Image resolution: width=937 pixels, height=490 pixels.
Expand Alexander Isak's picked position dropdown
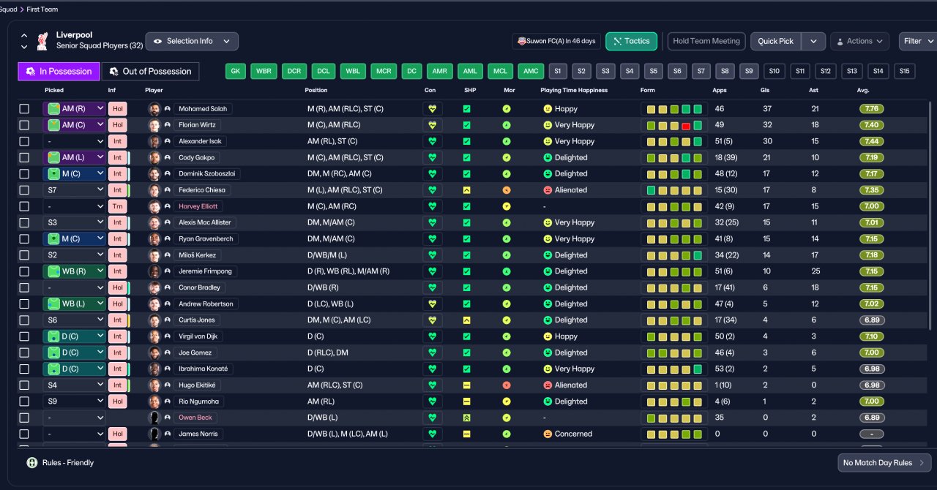[x=74, y=141]
